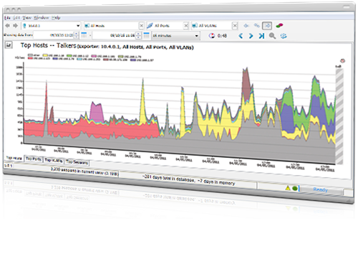Toggle the outbound traffic direction icon
Viewport: 358px width, 269px height.
click(x=267, y=26)
